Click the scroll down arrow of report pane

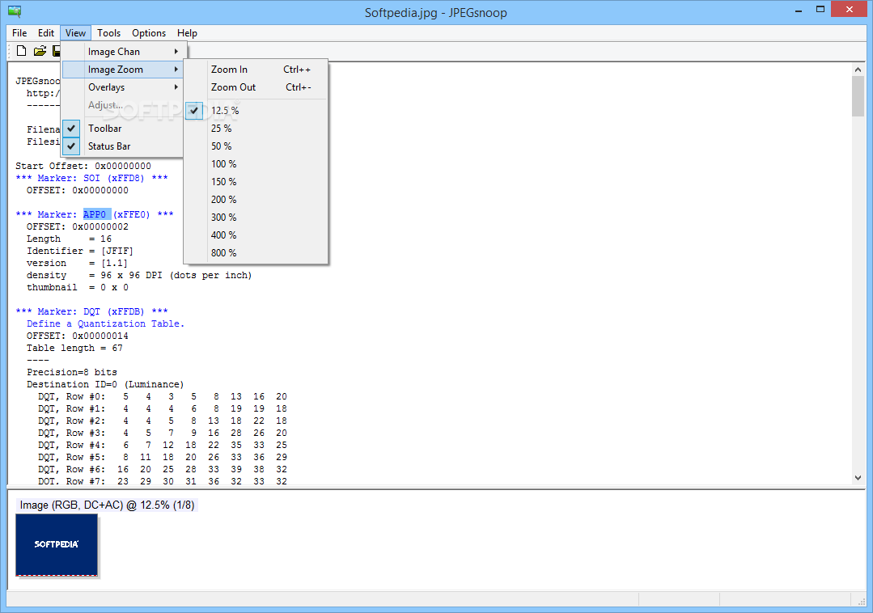[858, 477]
